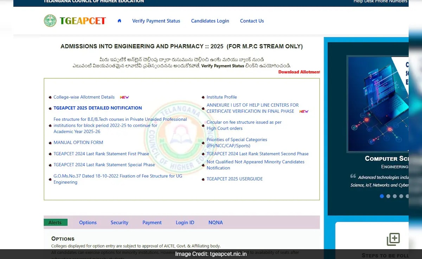Select the green Alerts tab

click(55, 223)
